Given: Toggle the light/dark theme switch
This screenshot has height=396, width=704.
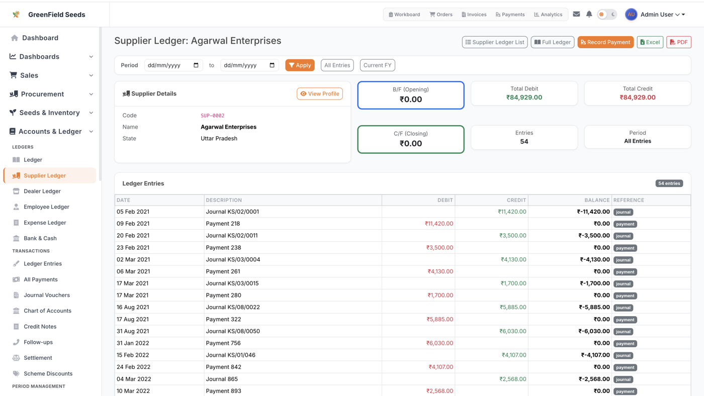Looking at the screenshot, I should pos(607,15).
